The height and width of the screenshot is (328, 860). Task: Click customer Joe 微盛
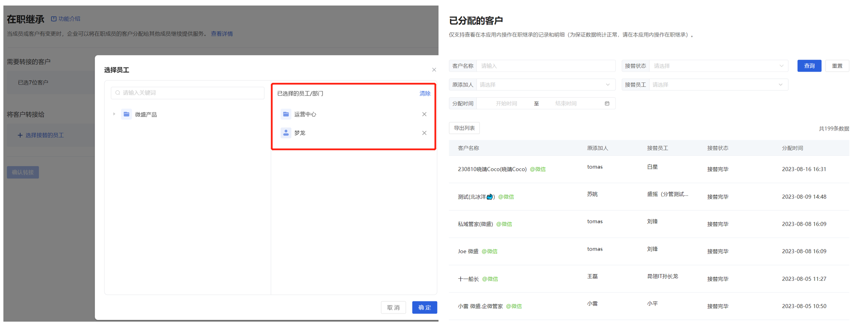[x=468, y=251]
